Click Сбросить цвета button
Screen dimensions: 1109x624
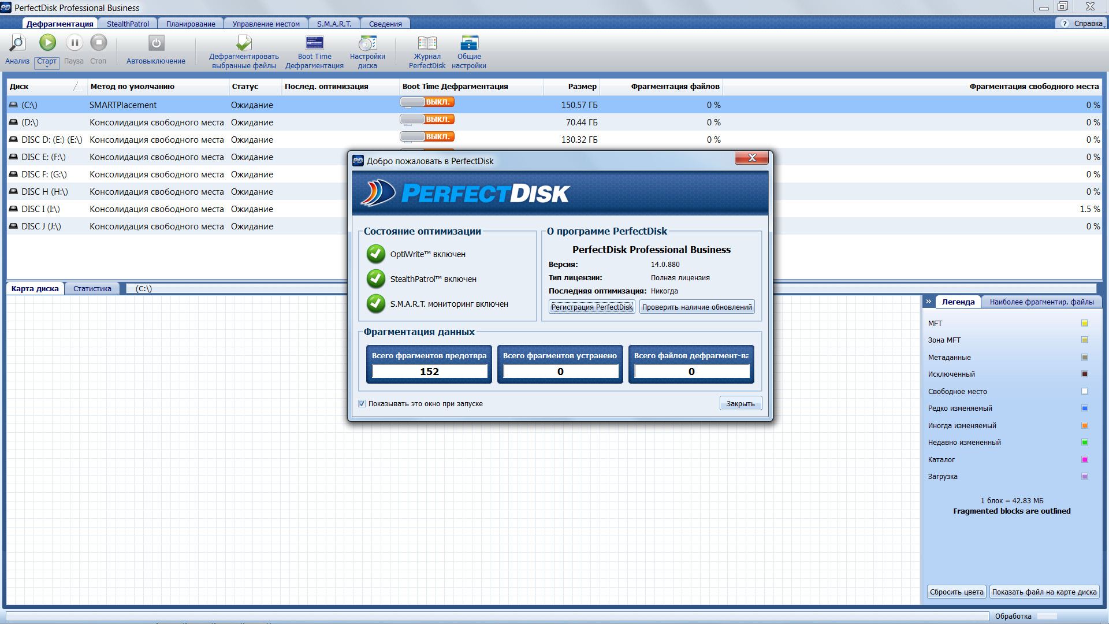(957, 592)
